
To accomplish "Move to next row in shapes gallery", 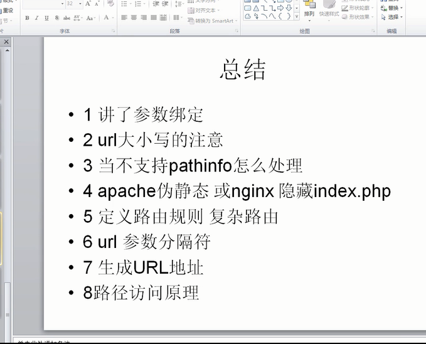I will [x=297, y=8].
